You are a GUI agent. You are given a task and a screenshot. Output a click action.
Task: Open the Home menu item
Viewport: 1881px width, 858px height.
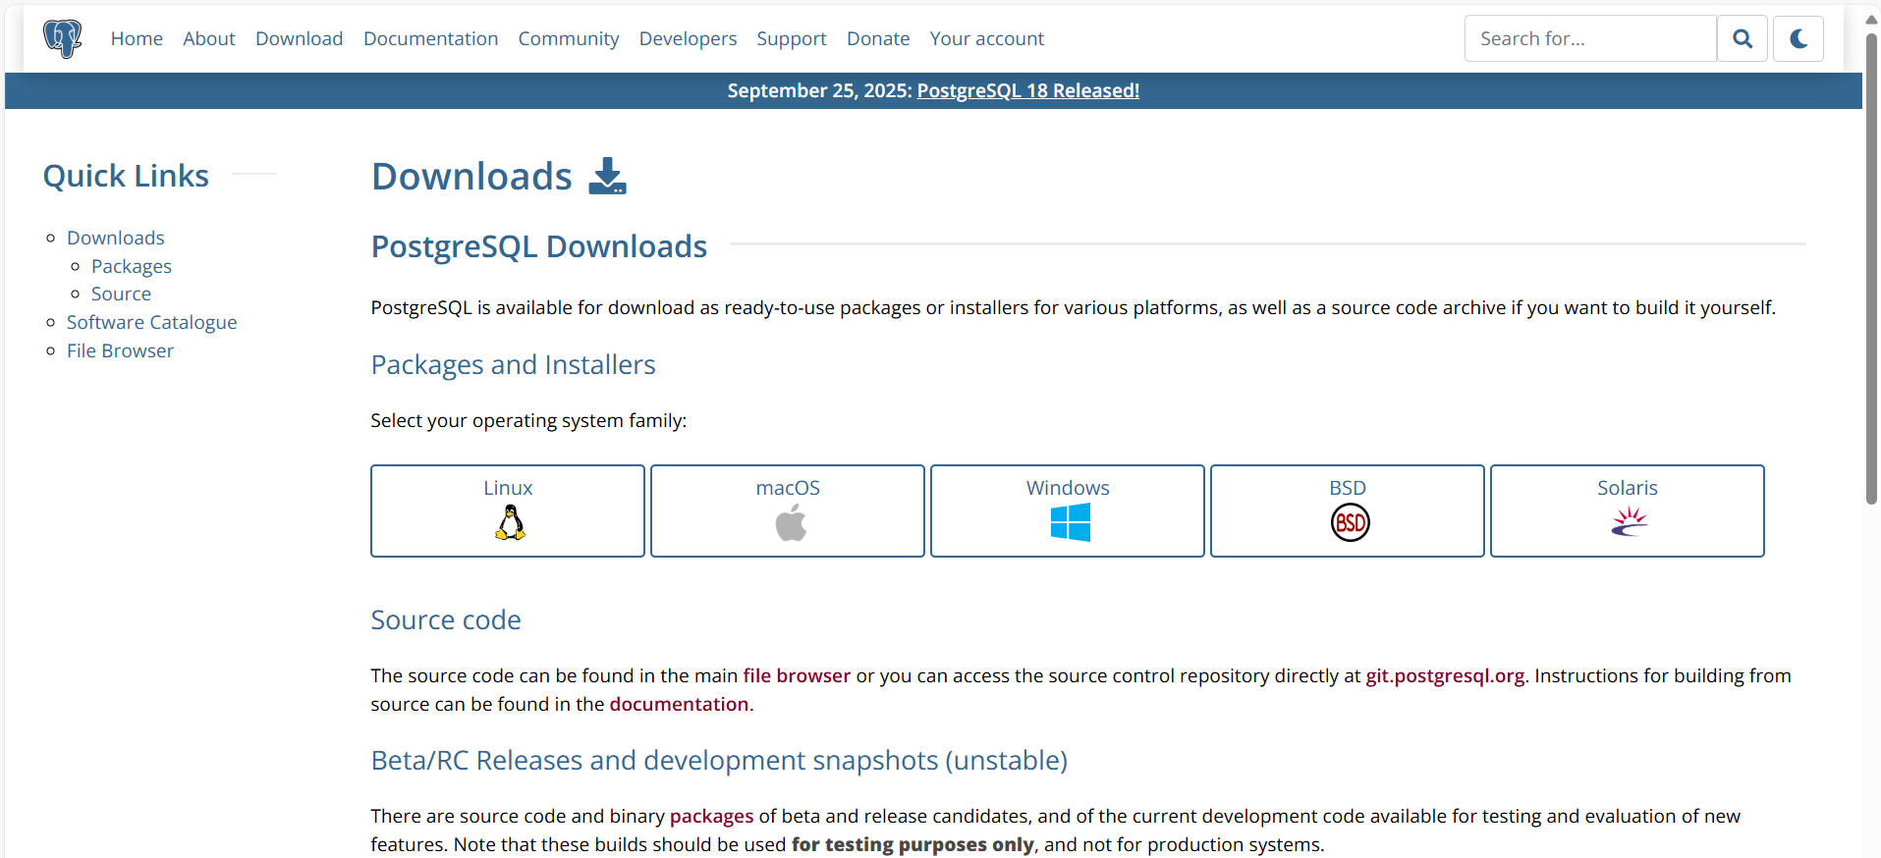pyautogui.click(x=137, y=38)
